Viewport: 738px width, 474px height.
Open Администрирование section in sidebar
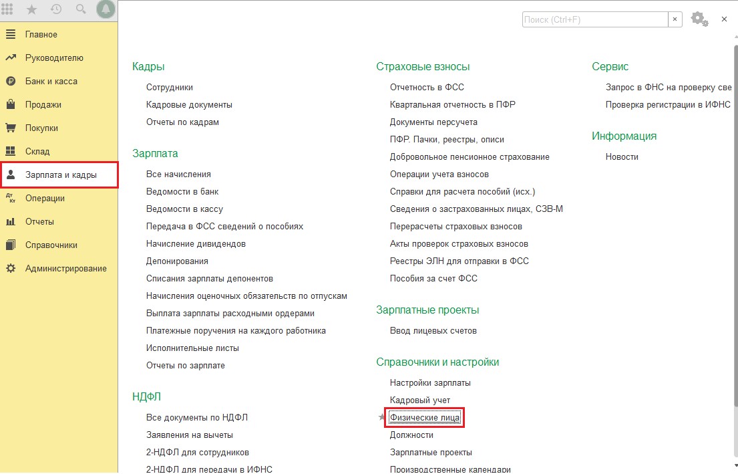pyautogui.click(x=65, y=268)
